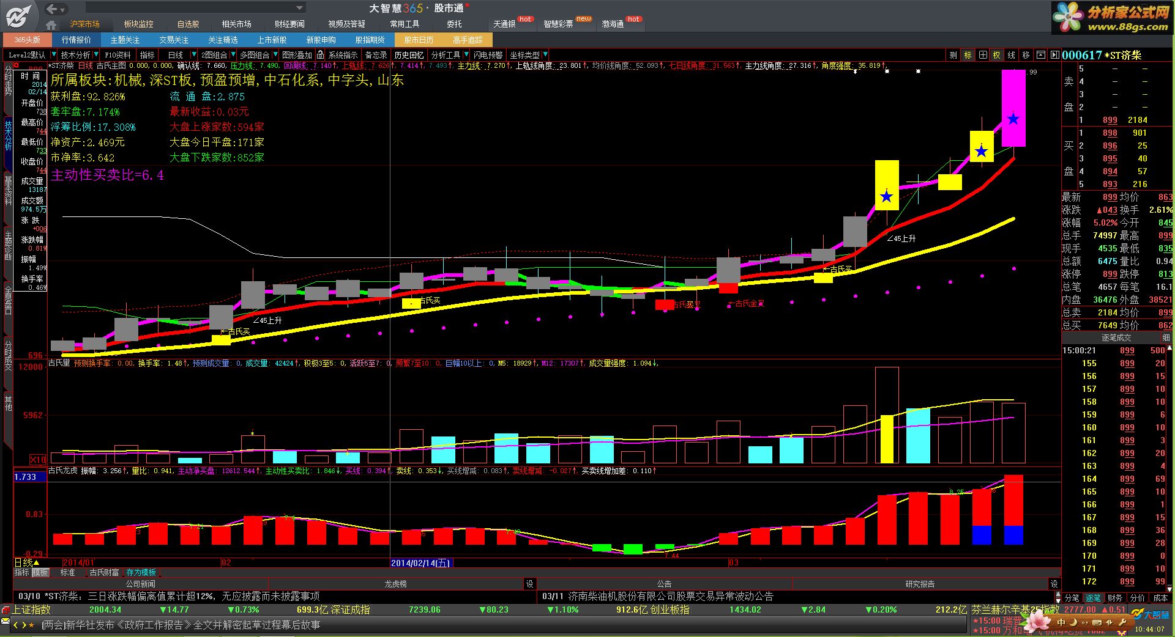The image size is (1175, 637).
Task: Open the 日线 period dropdown arrow
Action: 193,55
